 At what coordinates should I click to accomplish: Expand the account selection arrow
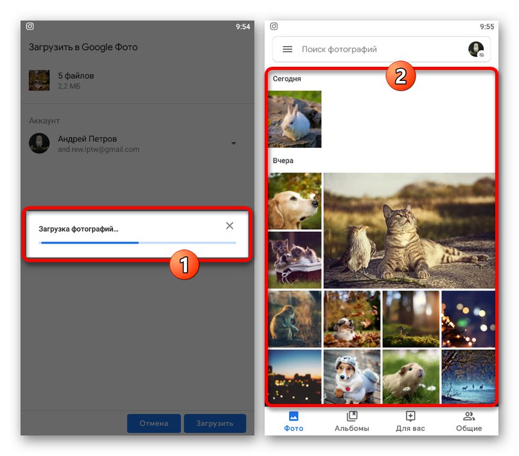pyautogui.click(x=234, y=143)
